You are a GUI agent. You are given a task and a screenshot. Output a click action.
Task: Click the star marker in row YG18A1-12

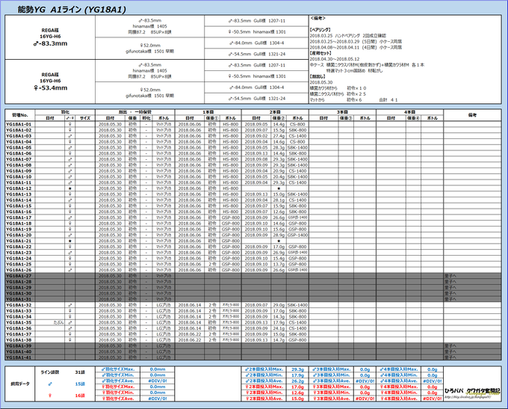coord(69,188)
